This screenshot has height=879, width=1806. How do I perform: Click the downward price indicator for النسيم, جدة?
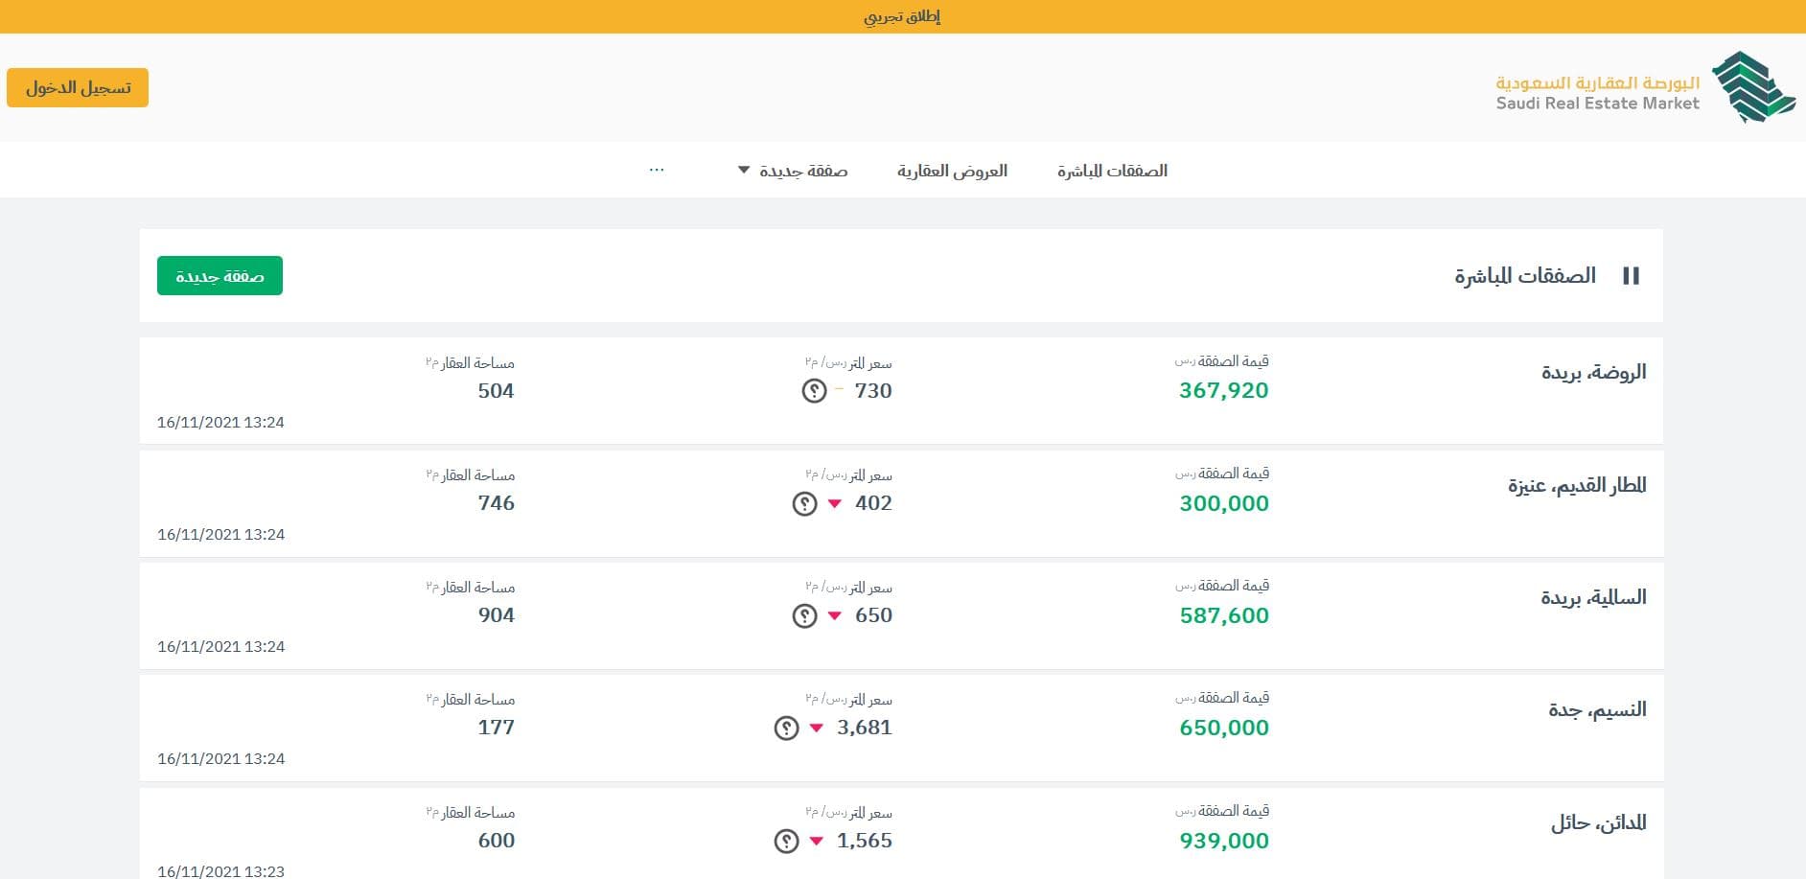[816, 729]
